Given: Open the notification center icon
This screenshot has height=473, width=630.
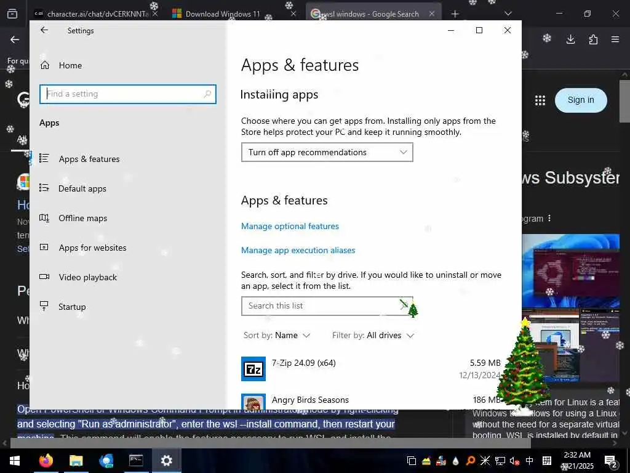Looking at the screenshot, I should tap(611, 461).
